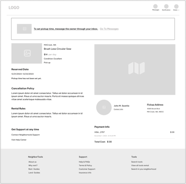This screenshot has height=184, width=186.
Task: Open John M.'s profile avatar
Action: pyautogui.click(x=104, y=107)
